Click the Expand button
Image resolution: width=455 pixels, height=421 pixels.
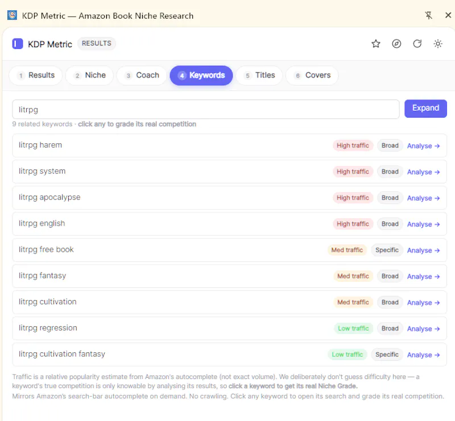425,109
